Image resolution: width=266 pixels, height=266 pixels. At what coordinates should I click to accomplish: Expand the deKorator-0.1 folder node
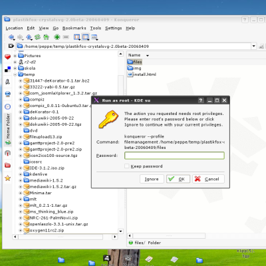click(21, 112)
